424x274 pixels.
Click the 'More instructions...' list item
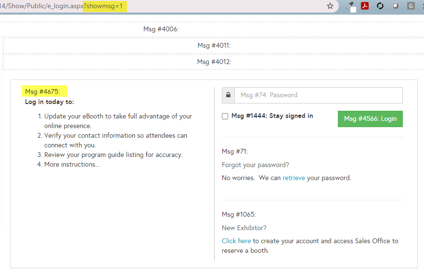(72, 164)
